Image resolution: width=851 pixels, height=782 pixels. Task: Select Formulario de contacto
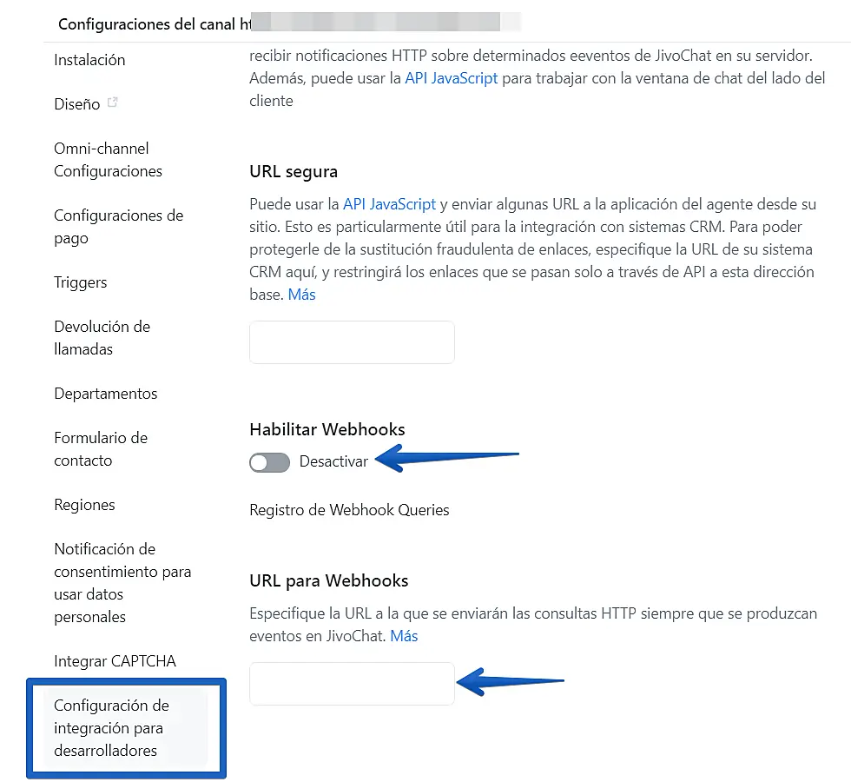click(x=101, y=449)
